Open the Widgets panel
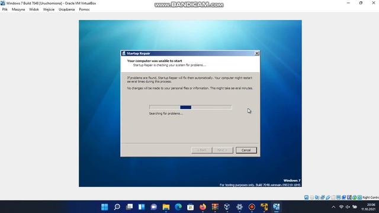The width and height of the screenshot is (379, 213). click(x=142, y=207)
